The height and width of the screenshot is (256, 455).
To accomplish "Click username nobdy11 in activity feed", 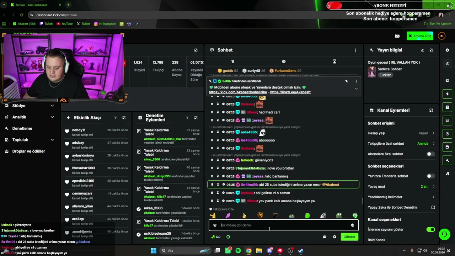I will click(79, 130).
